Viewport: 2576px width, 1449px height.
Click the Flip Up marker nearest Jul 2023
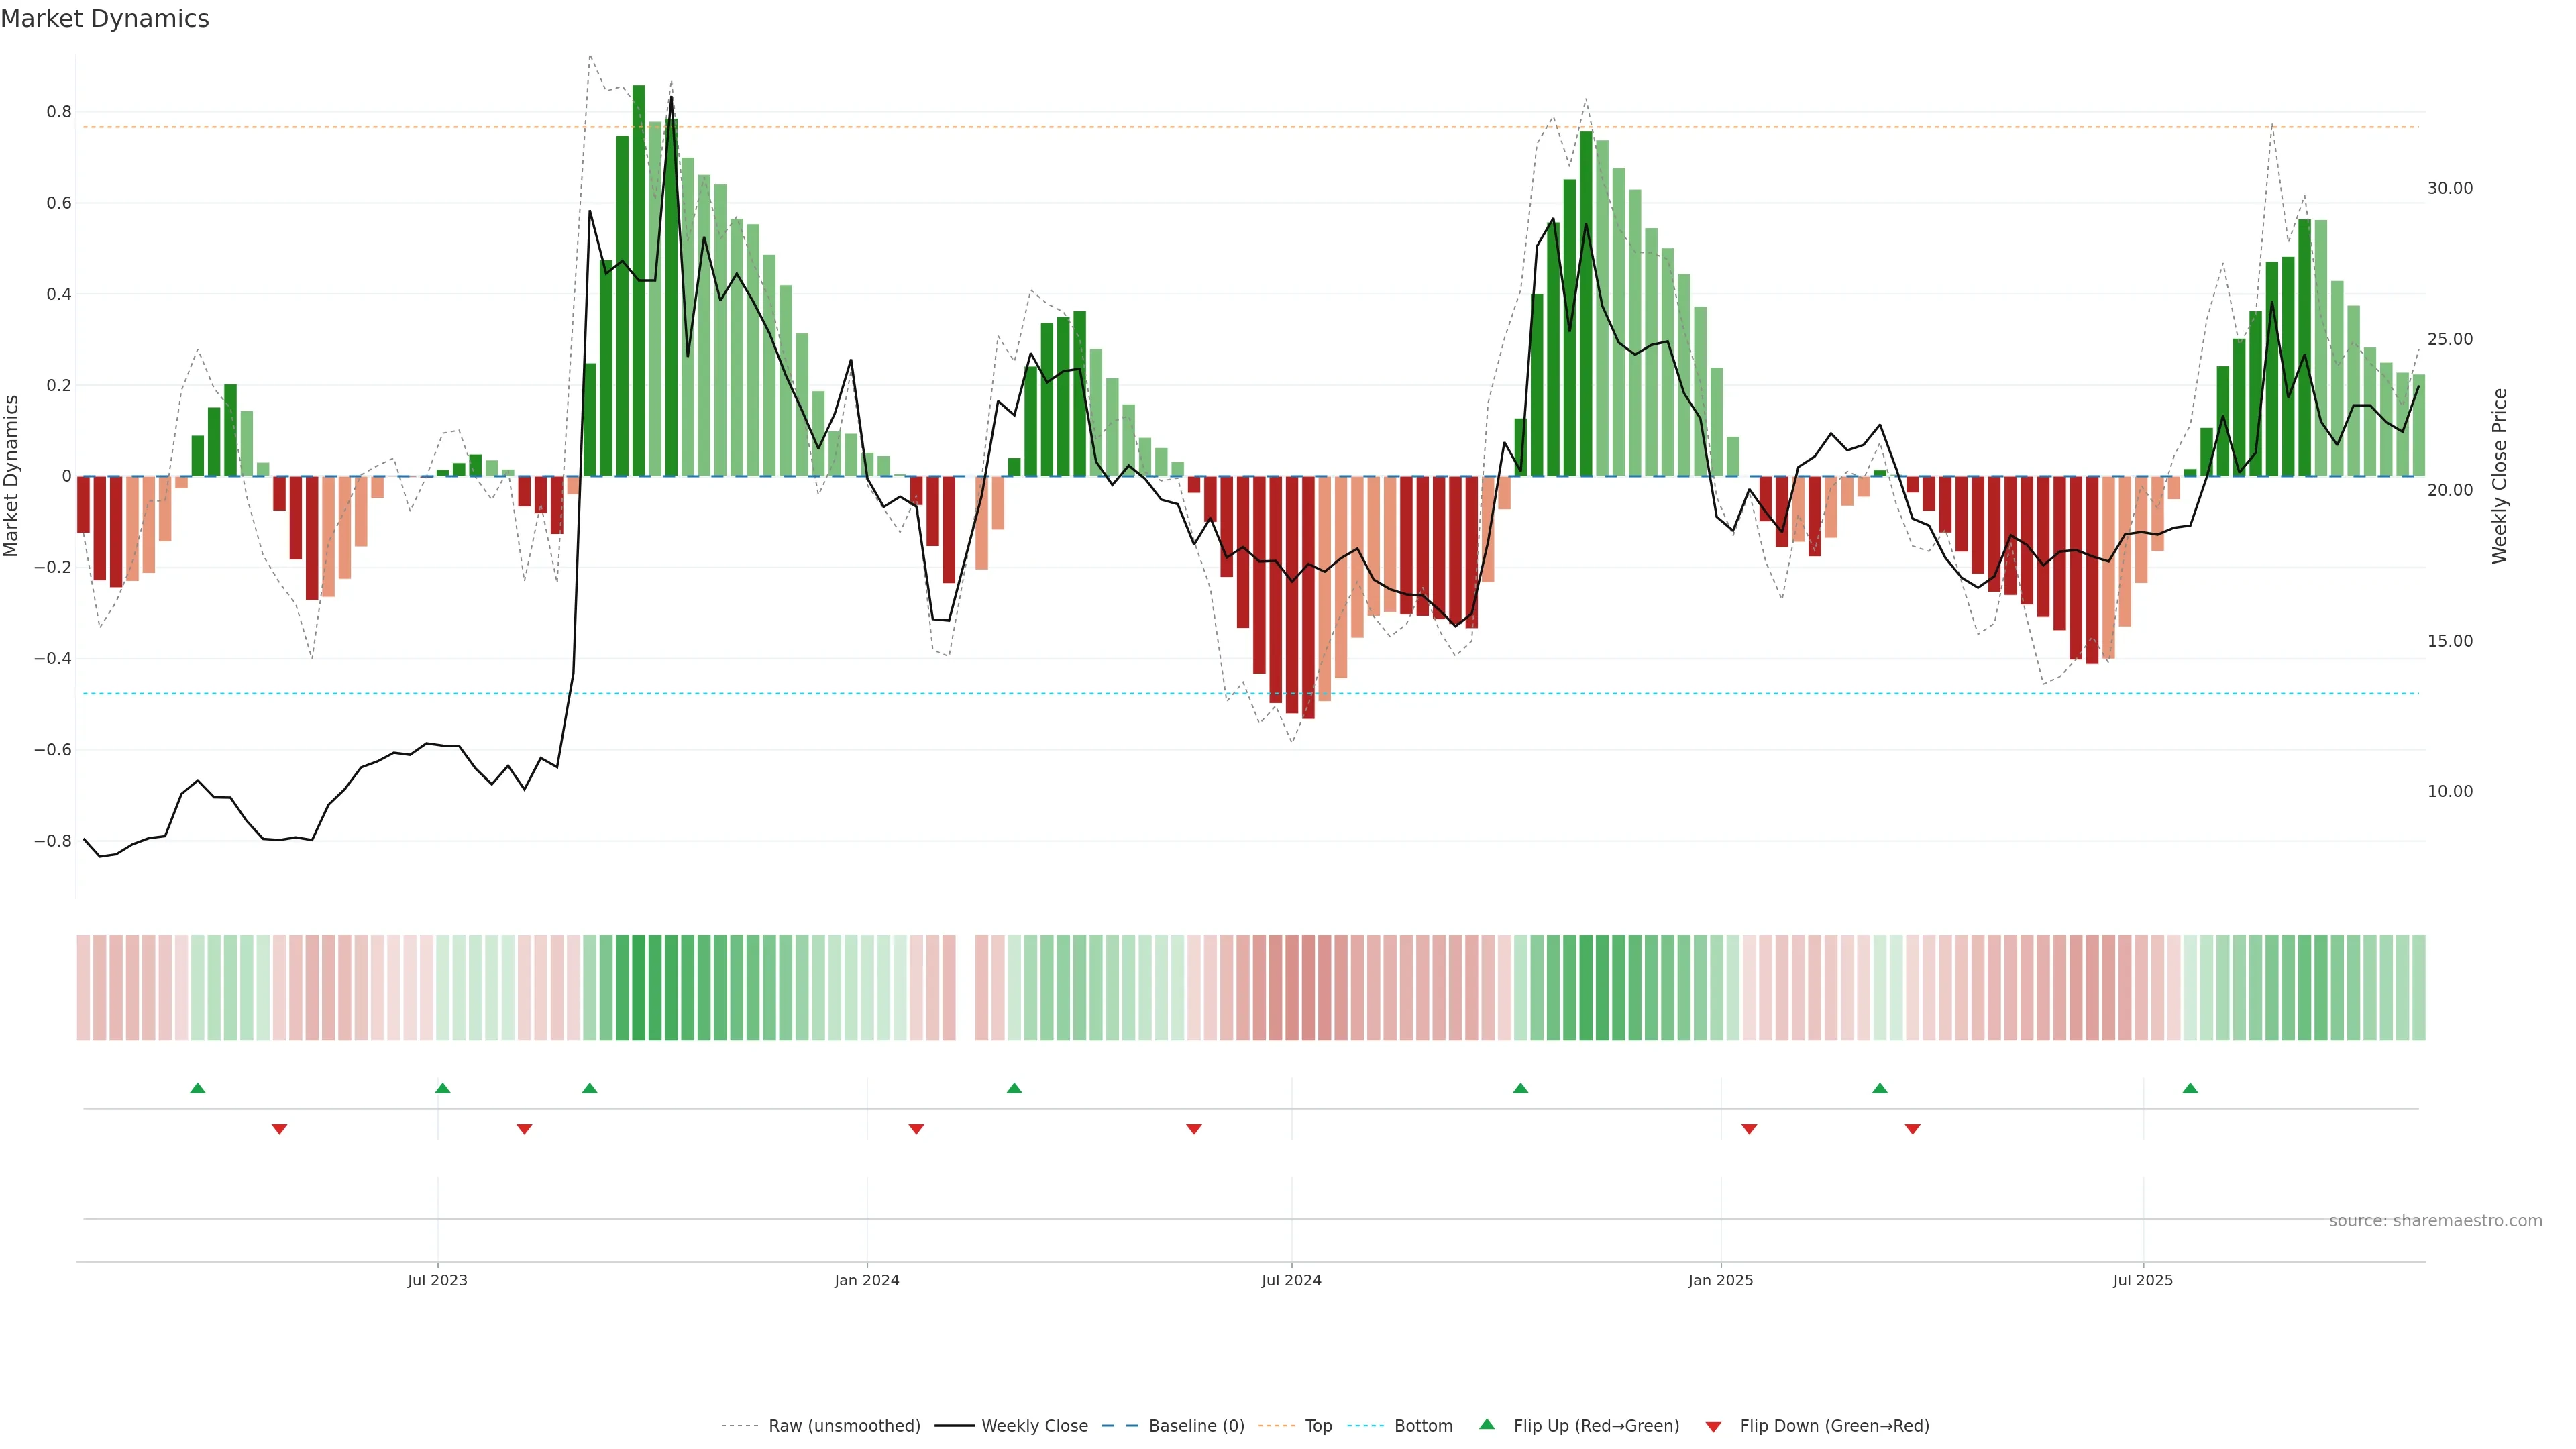click(x=443, y=1088)
